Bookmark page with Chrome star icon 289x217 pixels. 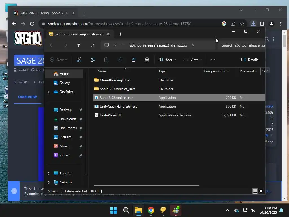pyautogui.click(x=242, y=24)
